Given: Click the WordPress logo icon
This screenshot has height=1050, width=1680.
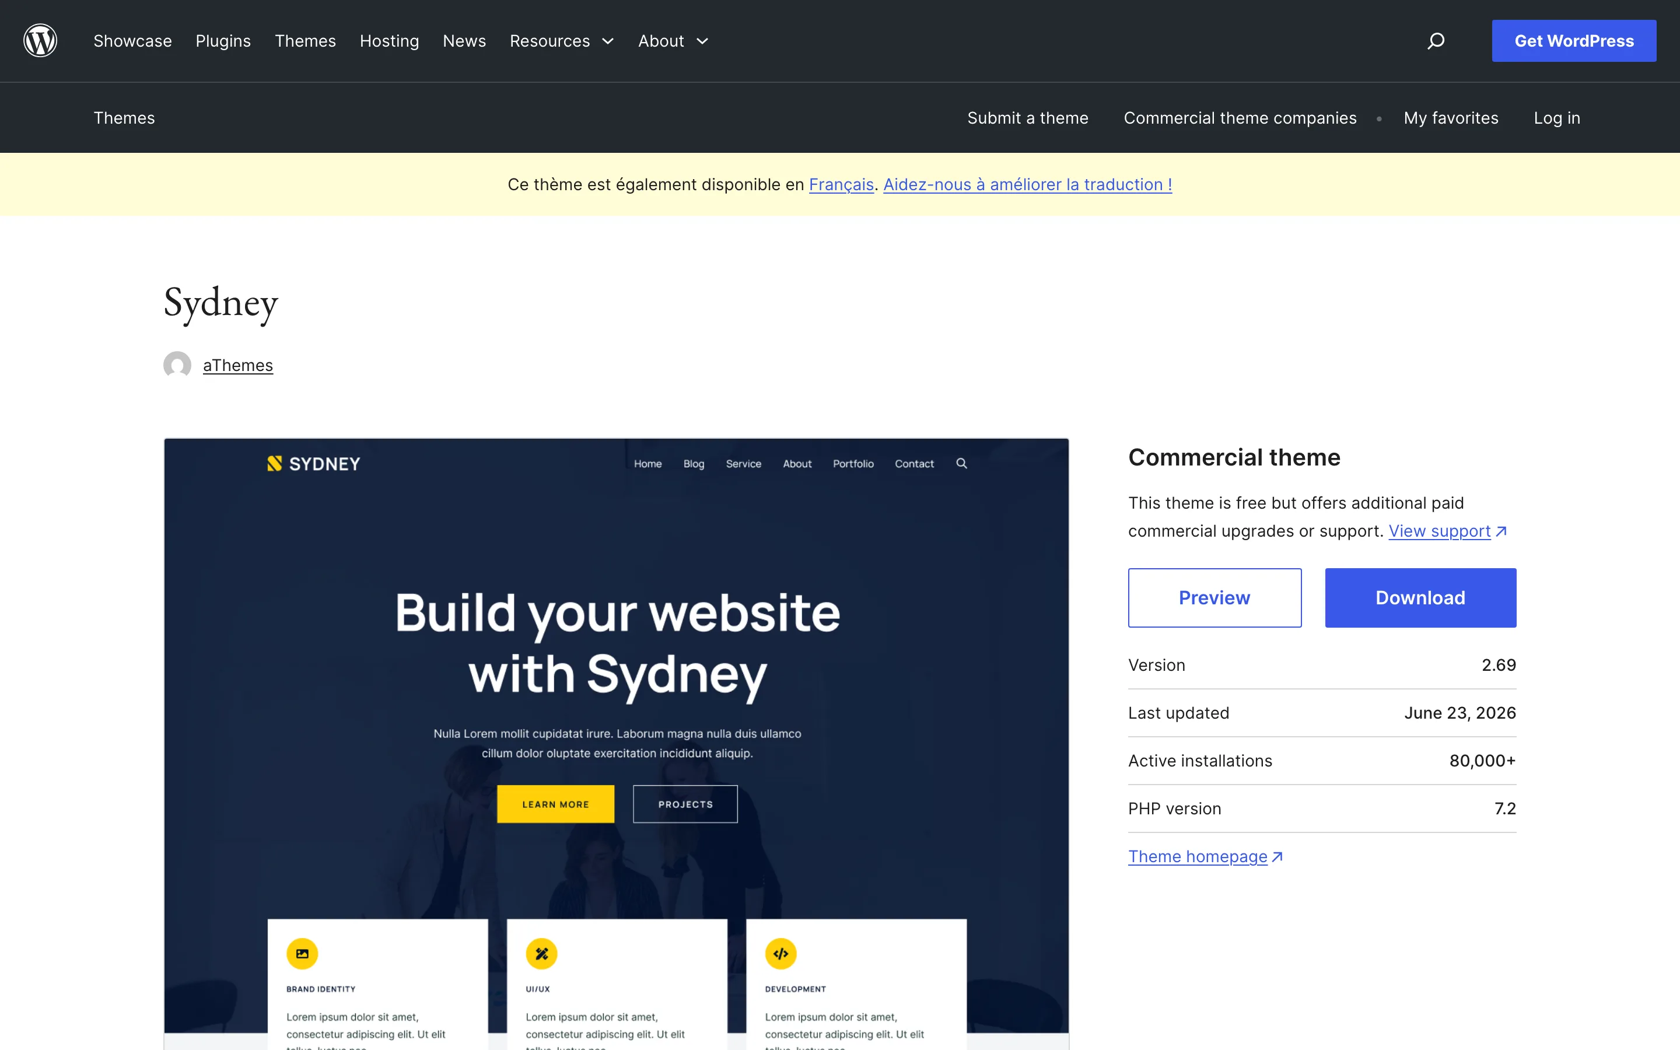Looking at the screenshot, I should [40, 41].
